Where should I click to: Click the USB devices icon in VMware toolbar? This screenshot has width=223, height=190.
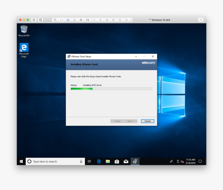tap(100, 20)
